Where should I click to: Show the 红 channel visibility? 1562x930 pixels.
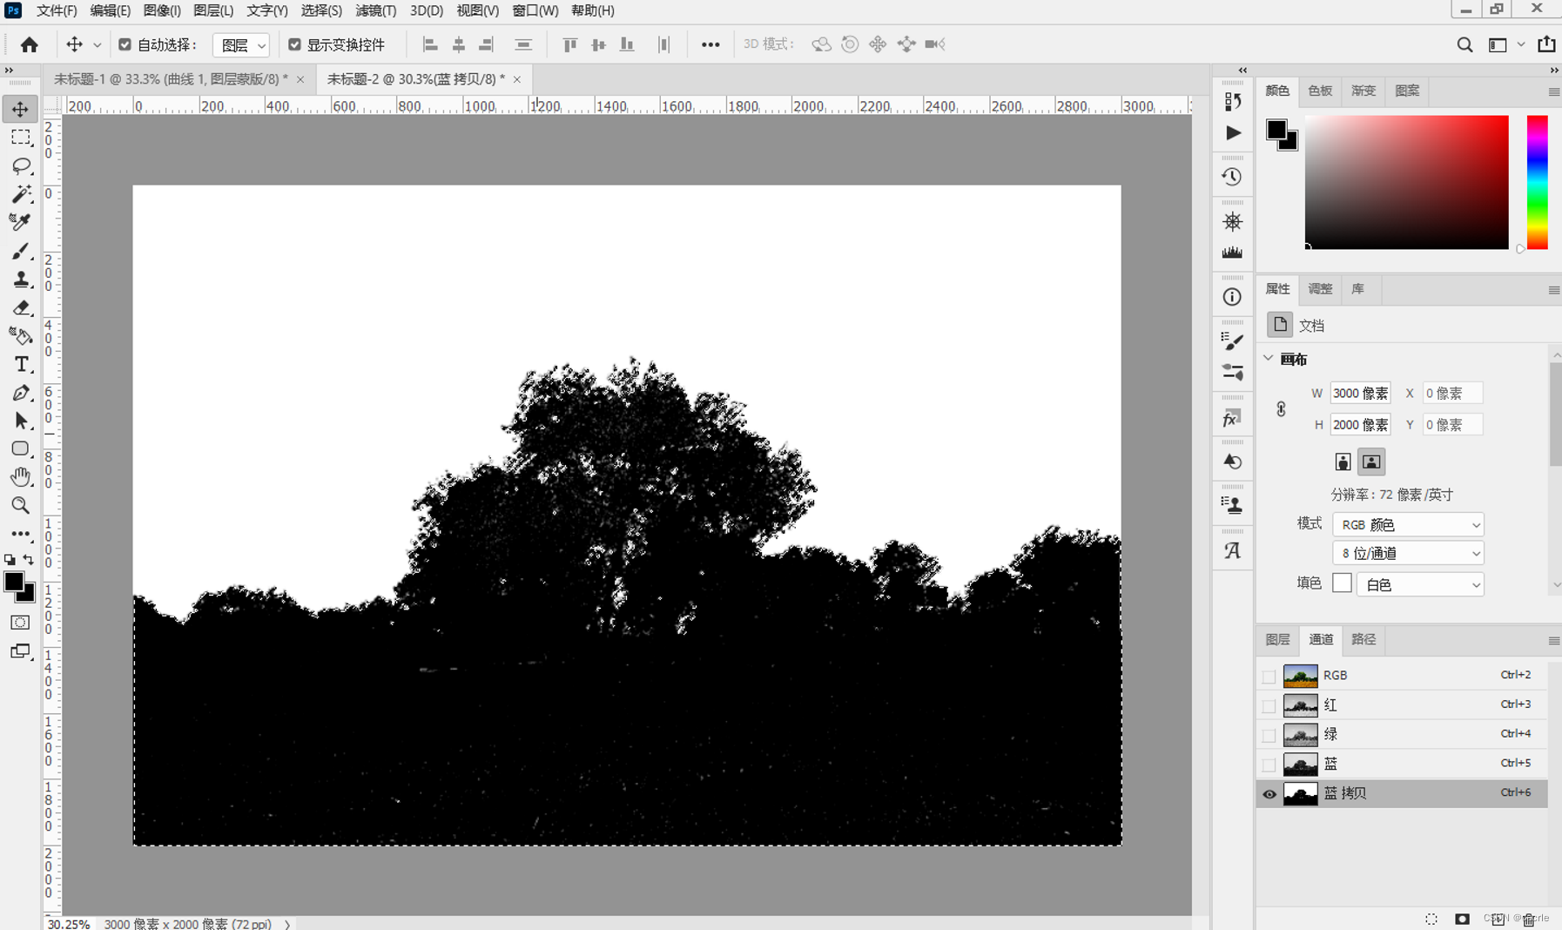1269,705
